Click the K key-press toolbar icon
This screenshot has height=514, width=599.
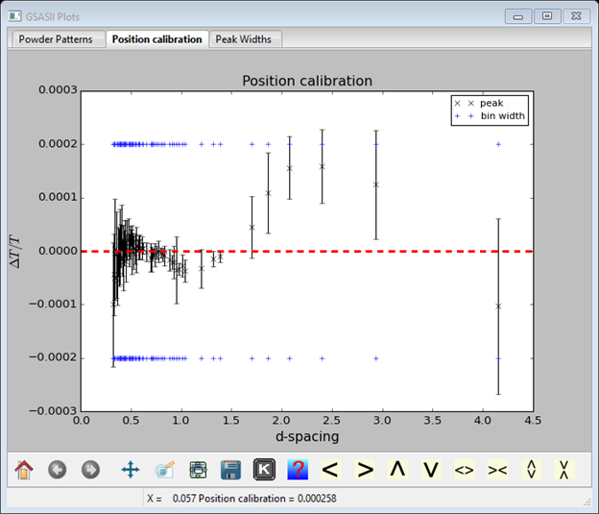point(264,470)
